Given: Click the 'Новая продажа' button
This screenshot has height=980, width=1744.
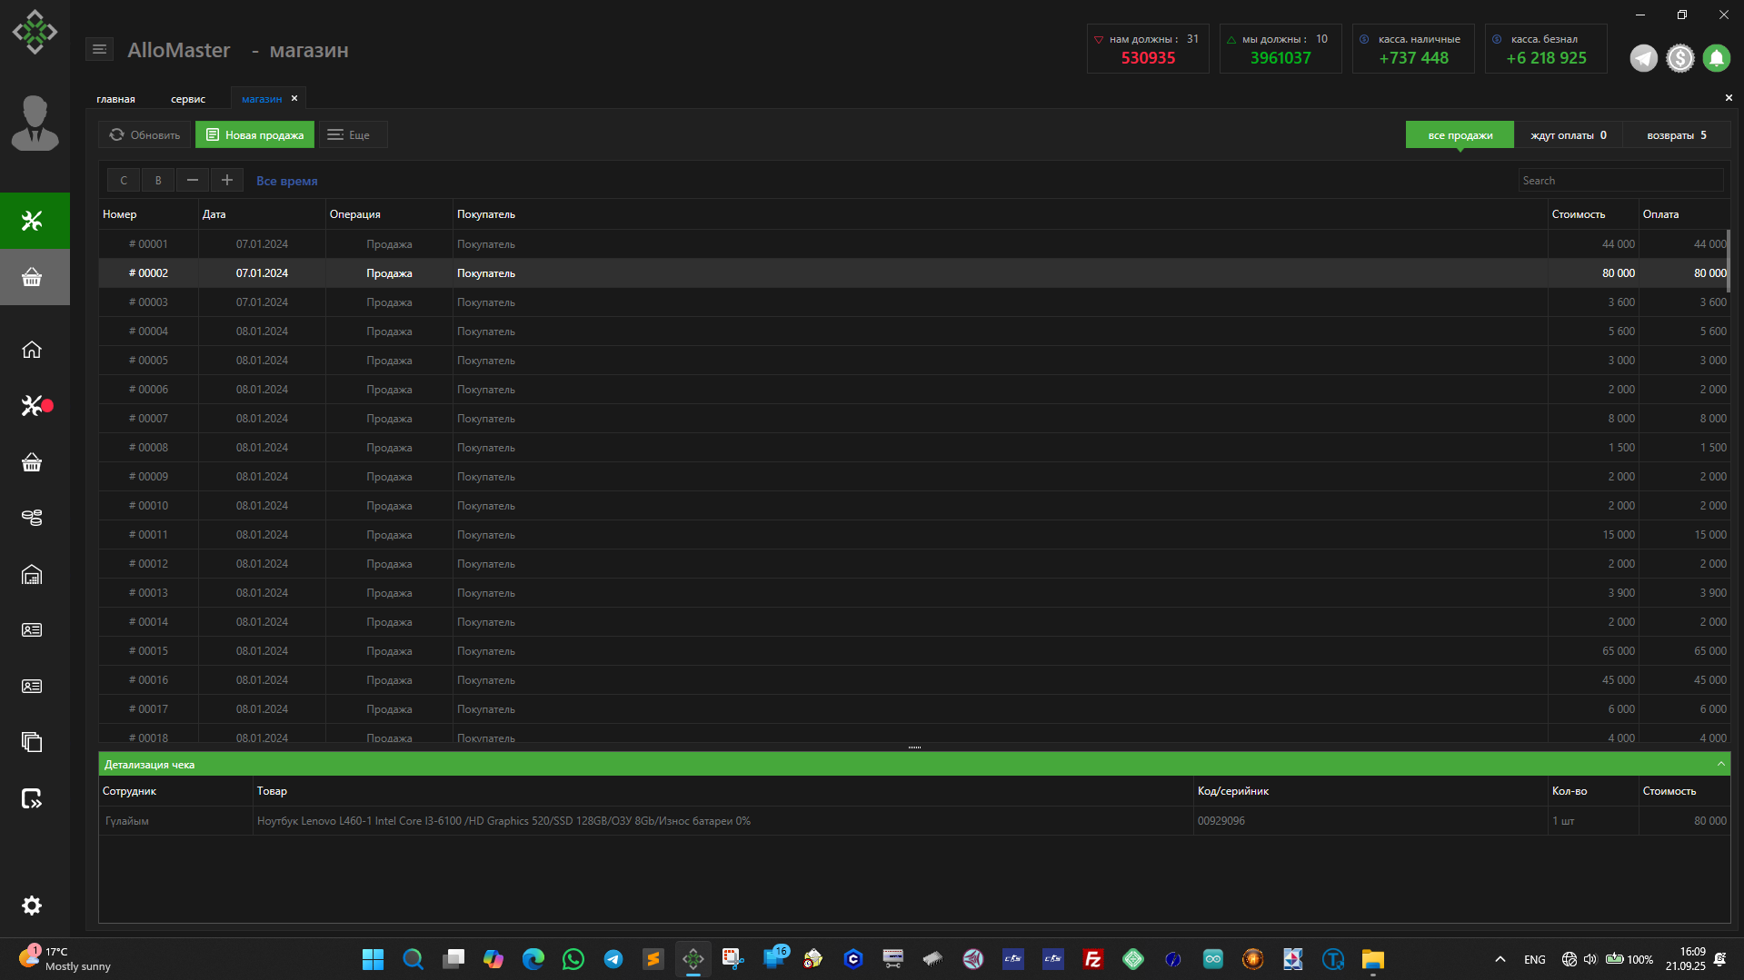Looking at the screenshot, I should pos(254,135).
